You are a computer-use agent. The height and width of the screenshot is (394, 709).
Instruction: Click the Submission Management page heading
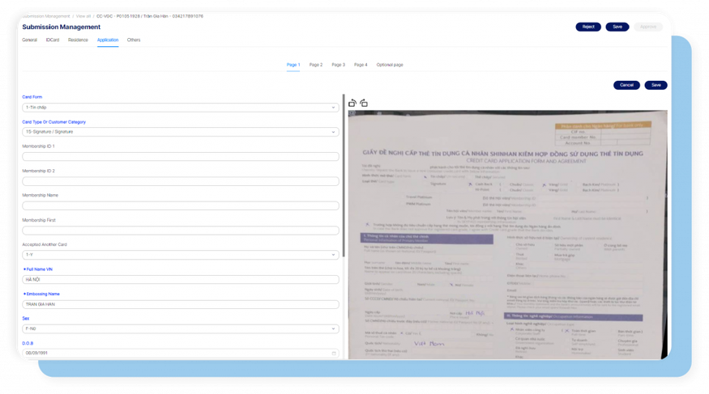pyautogui.click(x=61, y=27)
